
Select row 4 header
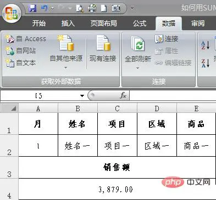point(9,189)
